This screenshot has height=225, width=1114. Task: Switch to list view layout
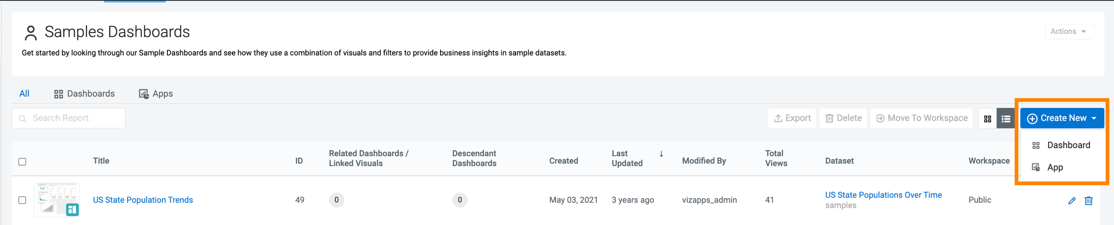click(1006, 119)
